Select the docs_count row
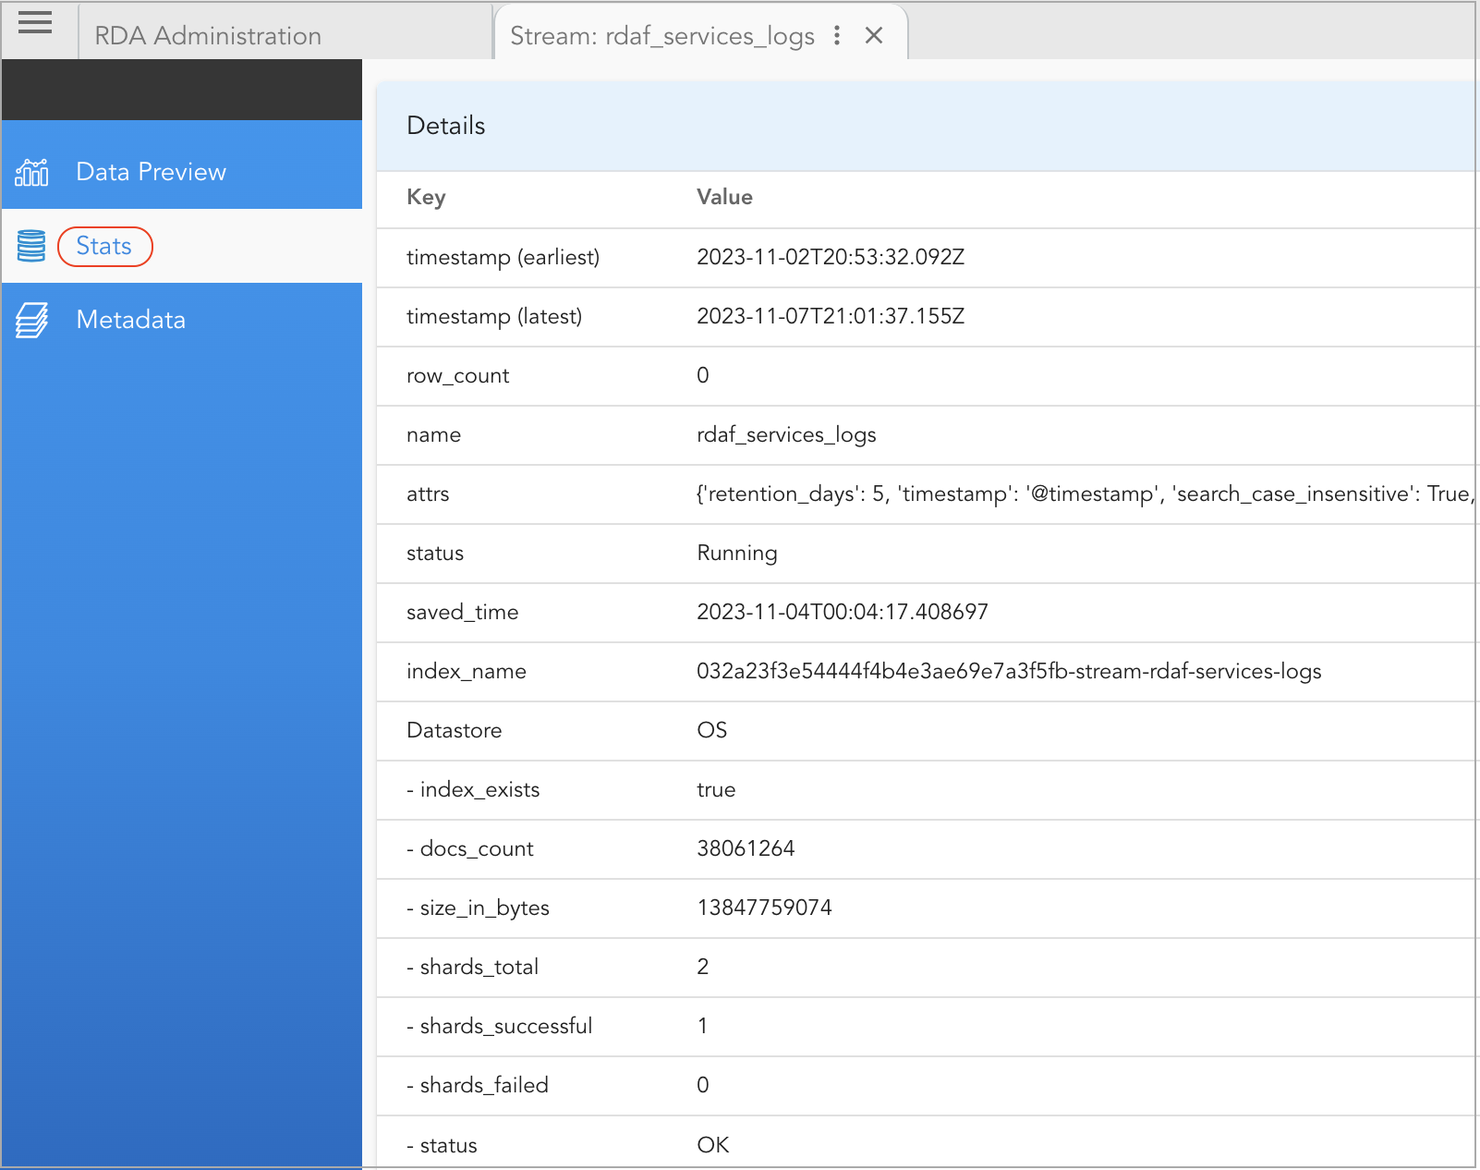Viewport: 1480px width, 1170px height. 746,848
